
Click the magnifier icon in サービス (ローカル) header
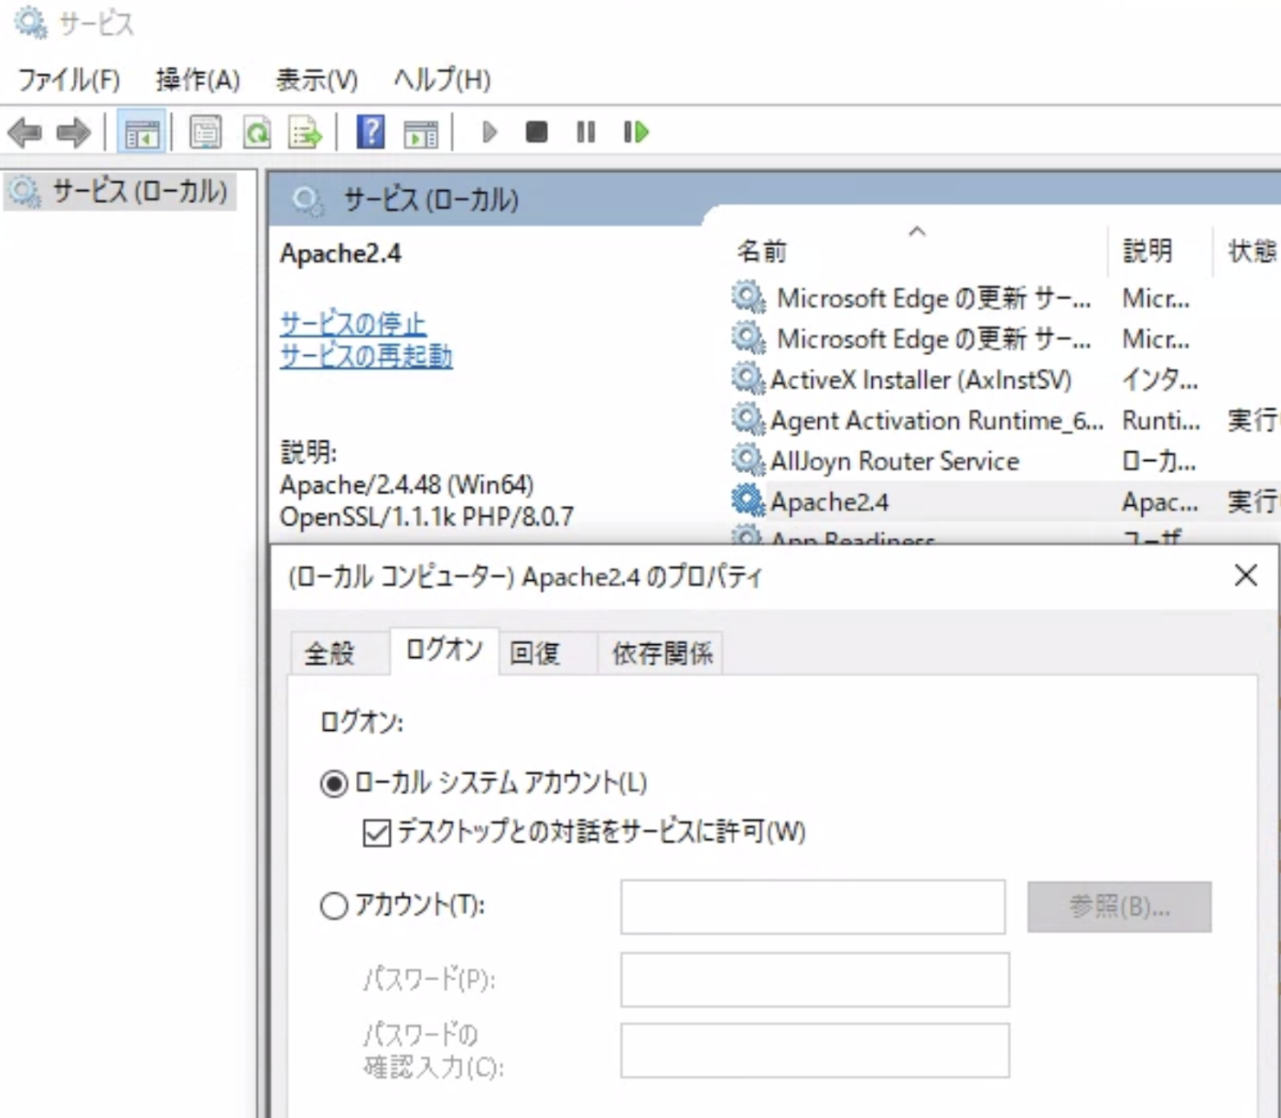coord(307,200)
